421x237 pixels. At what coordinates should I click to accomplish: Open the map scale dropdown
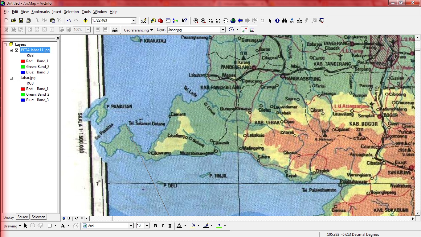[x=133, y=21]
